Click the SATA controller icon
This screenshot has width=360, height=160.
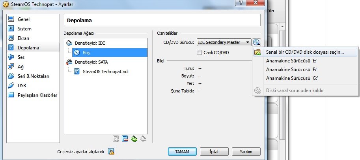[x=69, y=62]
